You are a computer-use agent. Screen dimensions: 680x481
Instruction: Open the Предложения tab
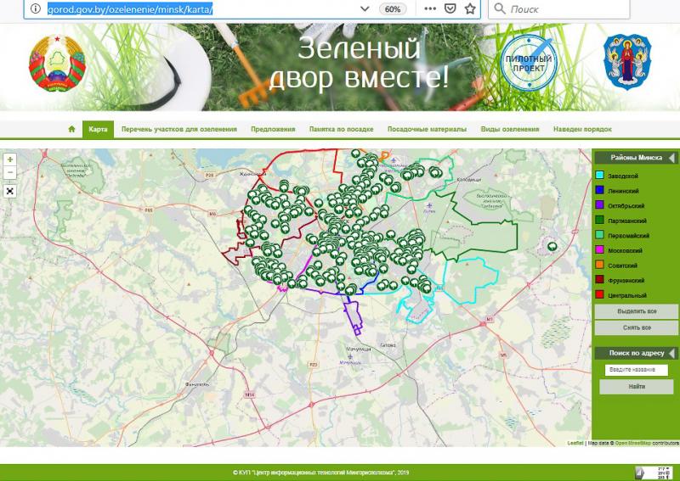click(x=273, y=130)
